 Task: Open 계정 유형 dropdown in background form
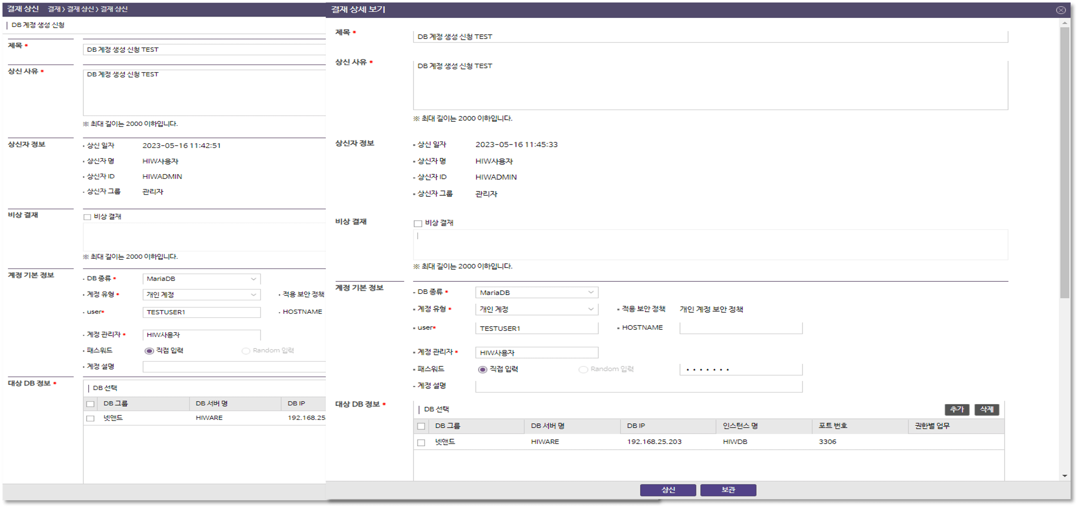[x=201, y=295]
